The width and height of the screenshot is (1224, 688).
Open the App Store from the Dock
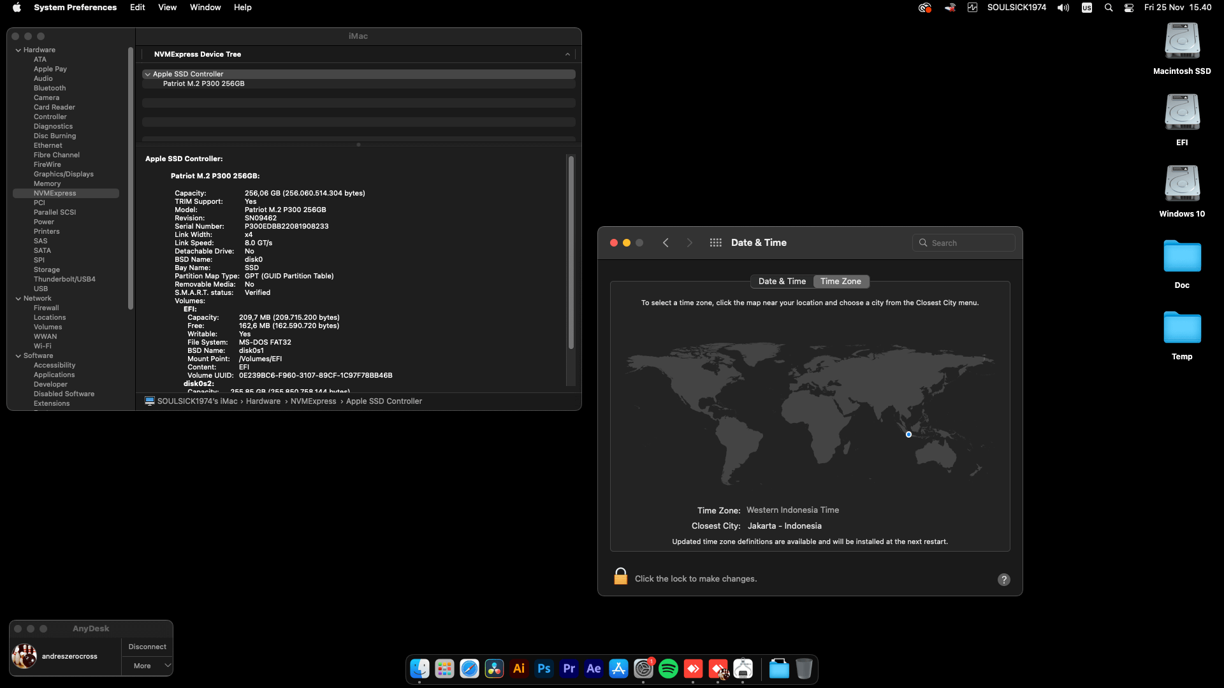(618, 669)
